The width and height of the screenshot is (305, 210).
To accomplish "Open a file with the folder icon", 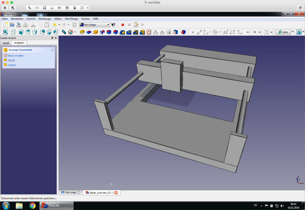I will (12, 25).
